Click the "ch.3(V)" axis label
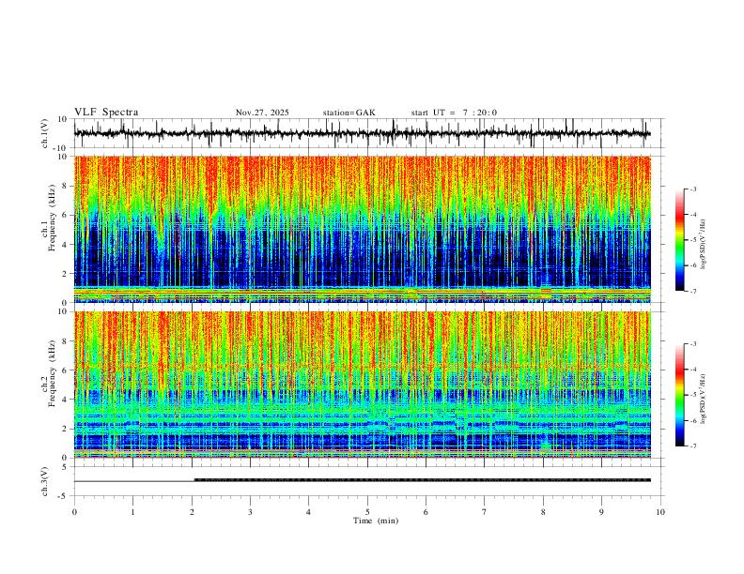This screenshot has width=744, height=574. point(44,481)
